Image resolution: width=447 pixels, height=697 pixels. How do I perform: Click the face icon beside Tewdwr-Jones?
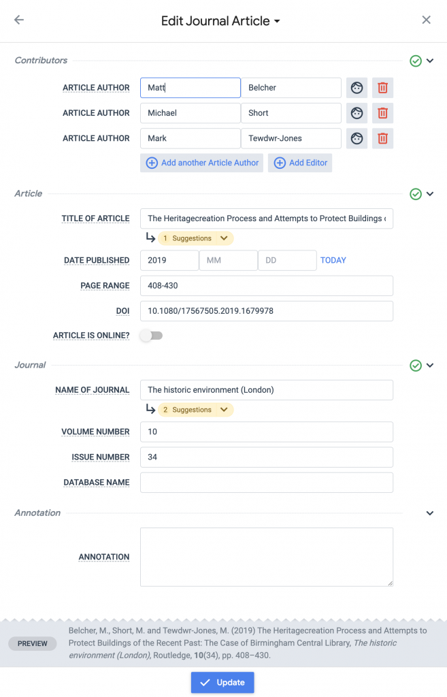coord(357,138)
